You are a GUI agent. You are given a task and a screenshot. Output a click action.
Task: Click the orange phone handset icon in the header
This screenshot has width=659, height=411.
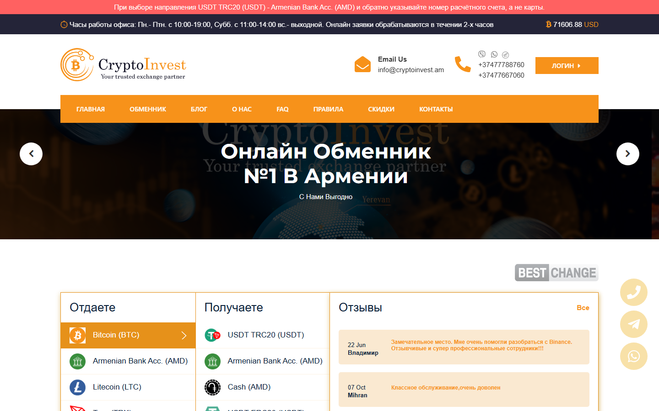[463, 64]
